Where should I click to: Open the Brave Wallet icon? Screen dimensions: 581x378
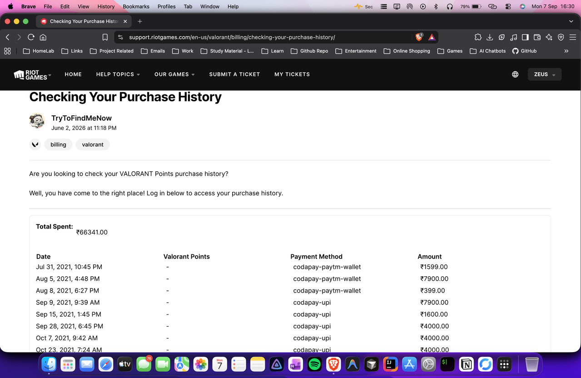pyautogui.click(x=537, y=37)
